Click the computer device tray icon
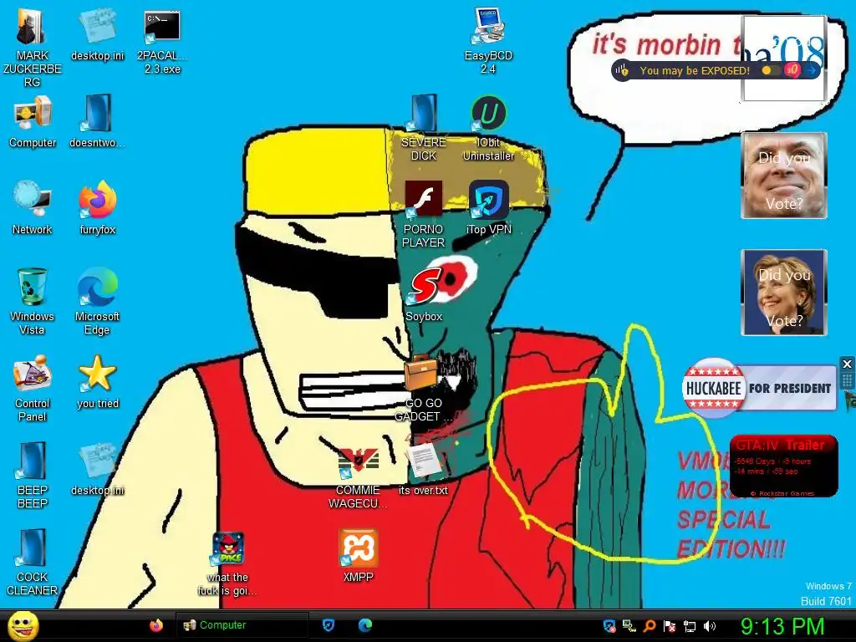The height and width of the screenshot is (642, 856). [629, 626]
